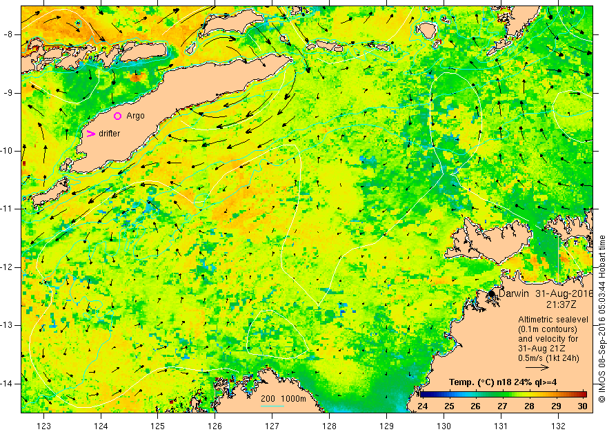
Task: Click the '21:37Z' time text
Action: tap(561, 304)
